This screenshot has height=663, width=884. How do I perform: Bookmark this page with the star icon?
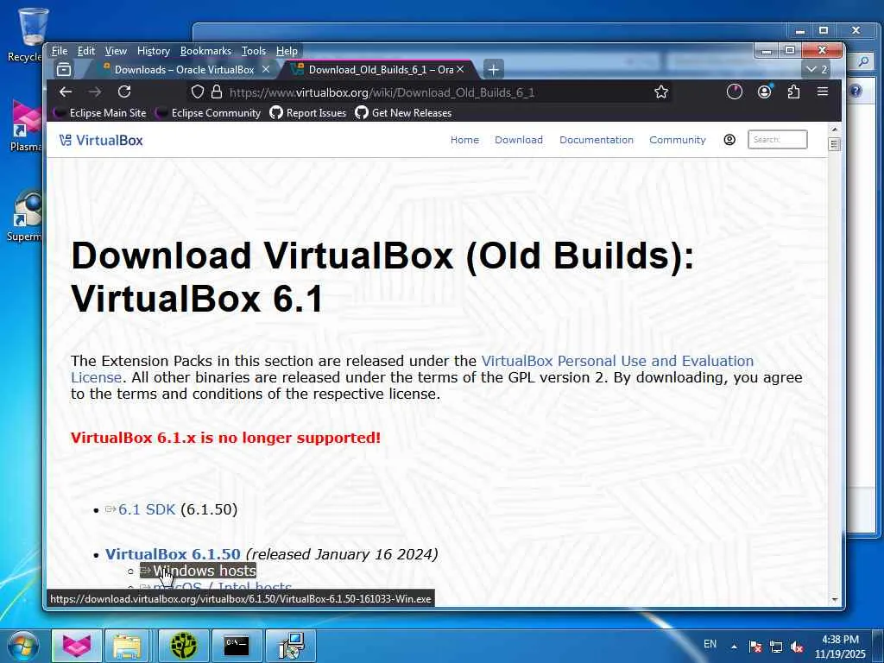coord(661,92)
